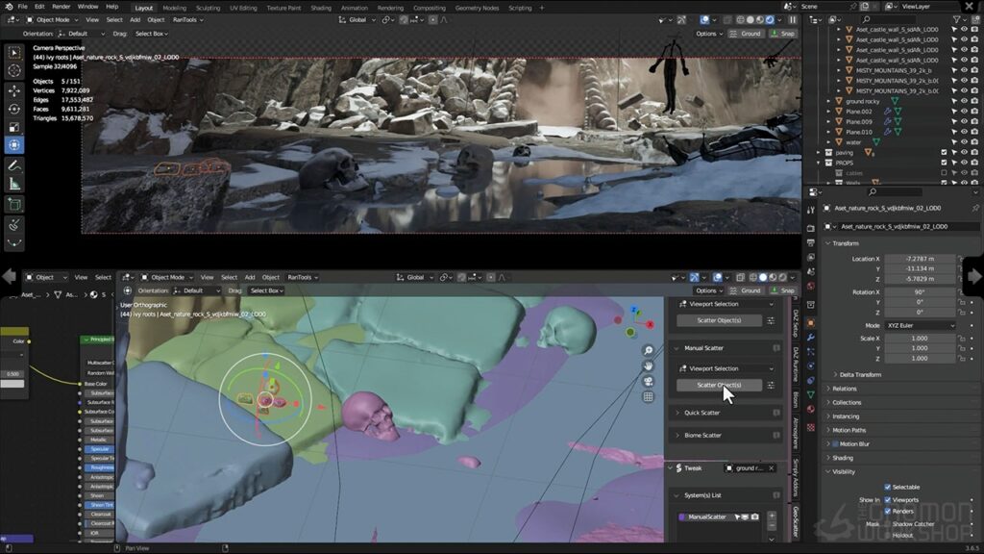Screen dimensions: 984x554
Task: Adjust the 0.500 value slider in node editor
Action: tap(12, 374)
